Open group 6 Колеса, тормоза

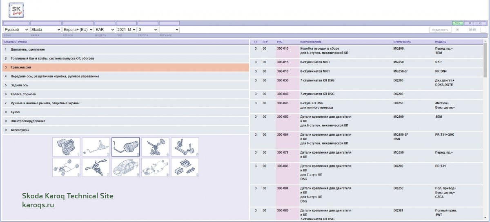[126, 94]
